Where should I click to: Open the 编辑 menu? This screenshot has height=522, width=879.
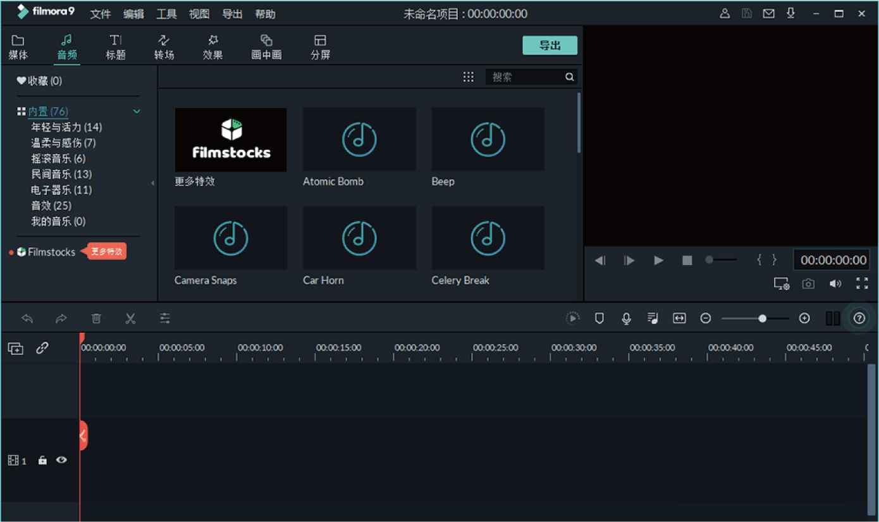point(133,14)
